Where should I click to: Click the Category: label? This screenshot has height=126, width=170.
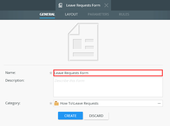pyautogui.click(x=13, y=103)
